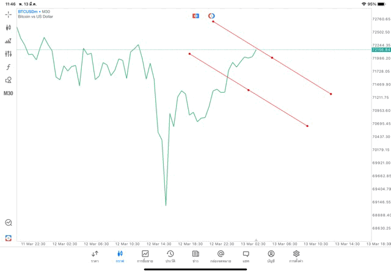Tap the chart analysis magnifier icon
This screenshot has width=391, height=273.
click(x=9, y=222)
